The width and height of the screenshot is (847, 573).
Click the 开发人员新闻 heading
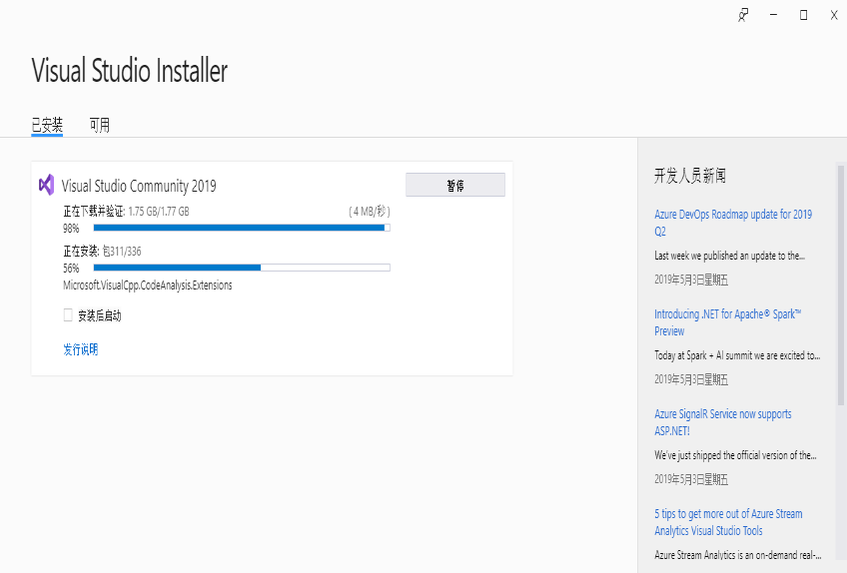(690, 177)
